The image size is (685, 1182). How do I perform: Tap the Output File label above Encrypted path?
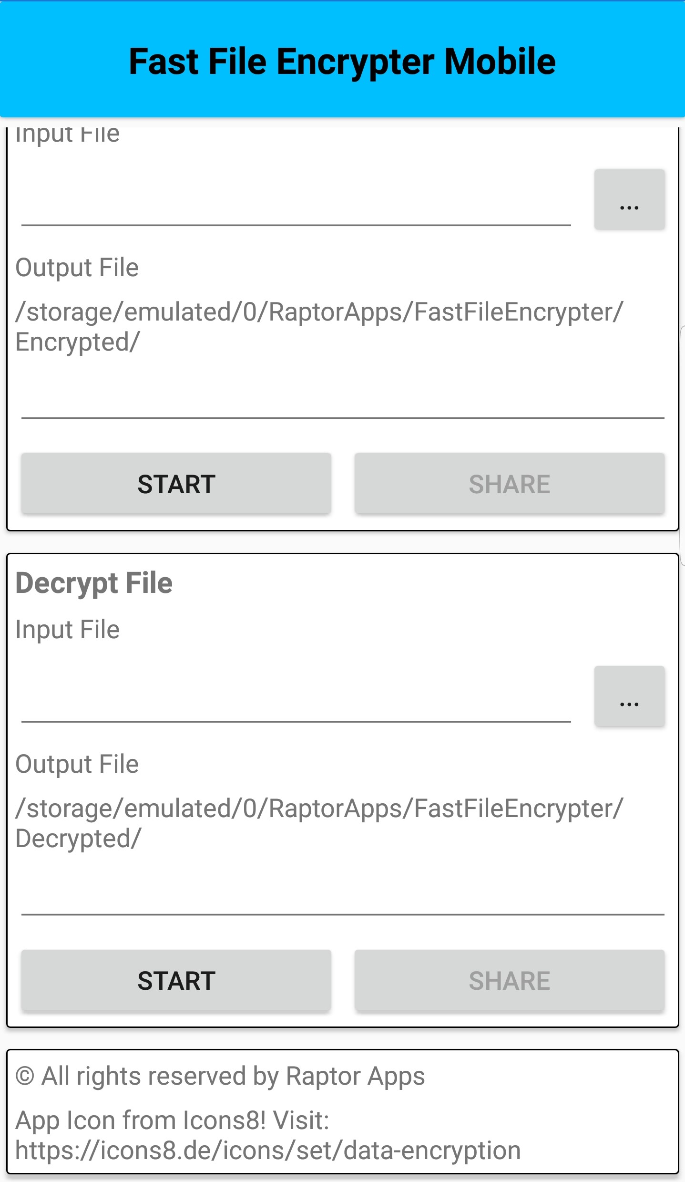(77, 268)
